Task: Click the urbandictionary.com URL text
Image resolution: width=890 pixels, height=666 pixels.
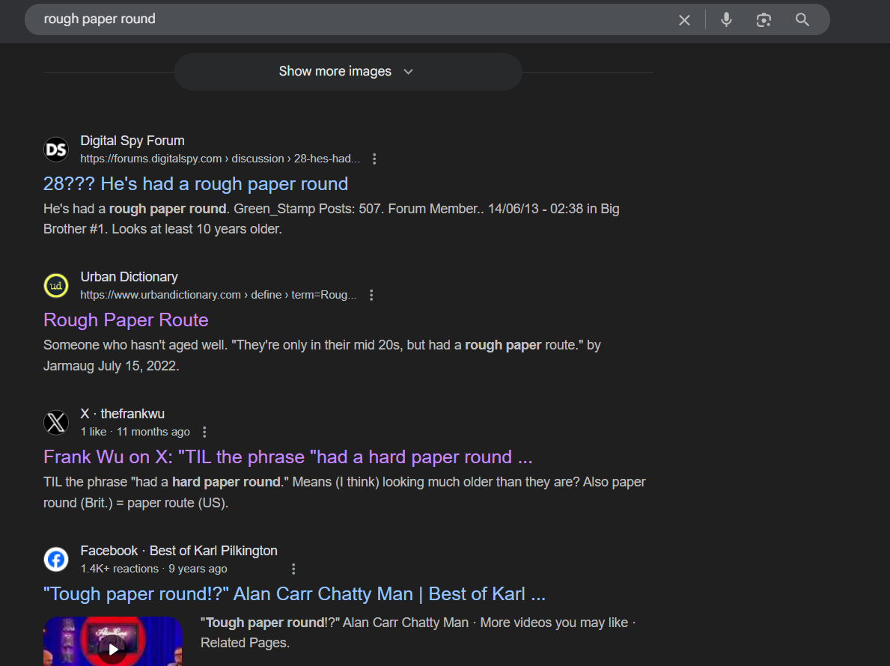Action: (218, 295)
